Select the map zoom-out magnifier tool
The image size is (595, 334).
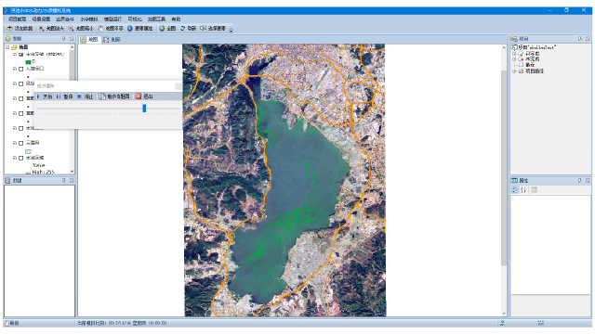[71, 29]
